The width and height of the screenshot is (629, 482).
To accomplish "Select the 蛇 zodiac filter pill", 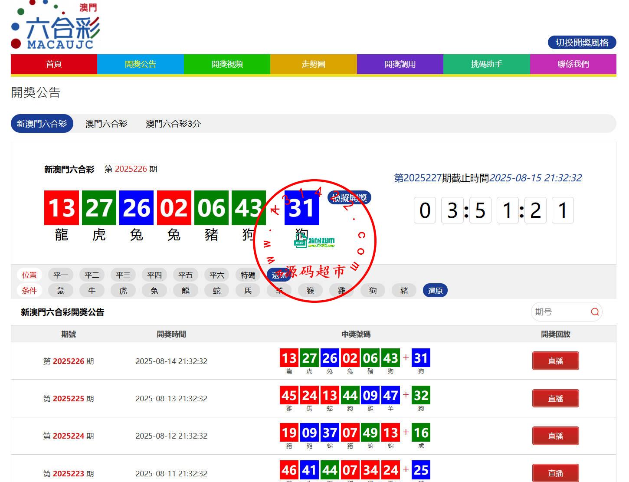I will [x=217, y=291].
